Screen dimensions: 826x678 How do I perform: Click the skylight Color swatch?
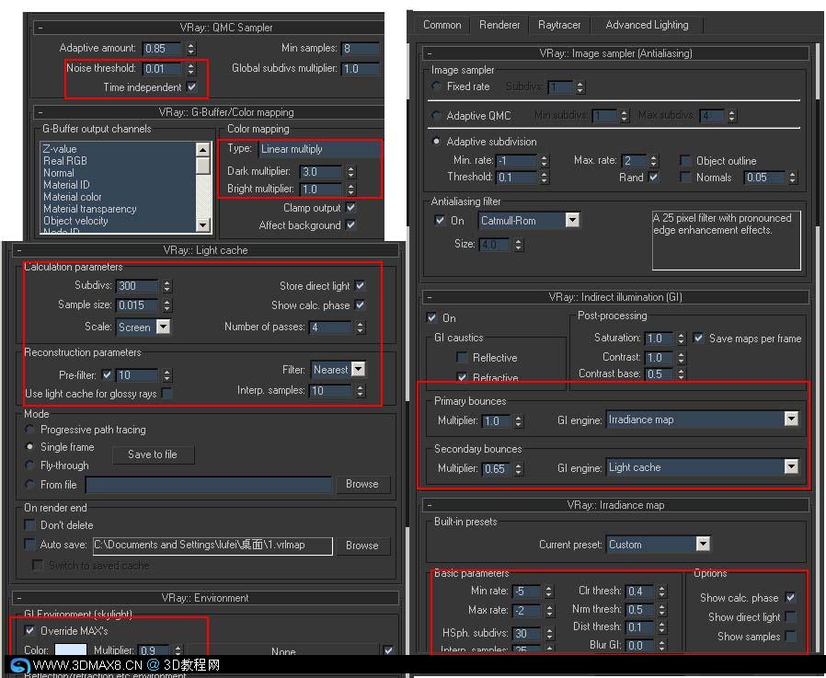pos(71,649)
